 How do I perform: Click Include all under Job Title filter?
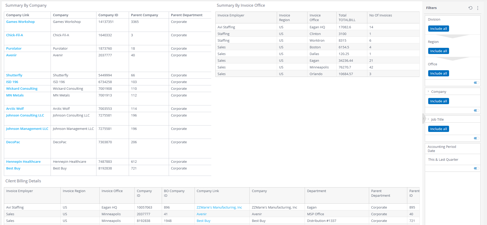tap(439, 129)
